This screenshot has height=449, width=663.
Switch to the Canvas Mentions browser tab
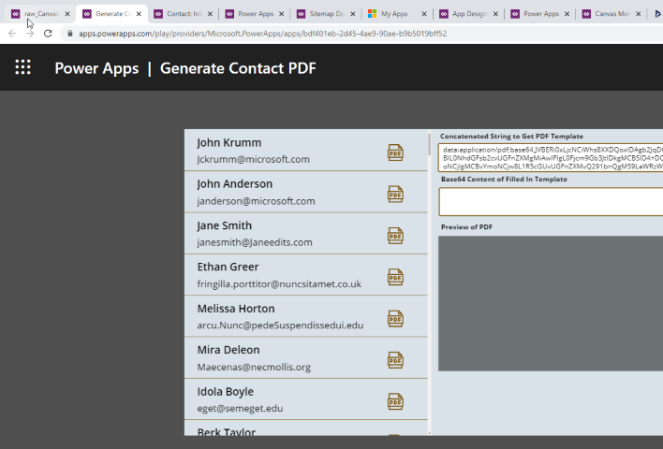(x=612, y=14)
